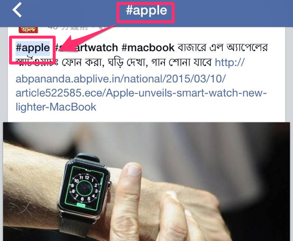Open the Apple Watch photo

click(x=146, y=182)
